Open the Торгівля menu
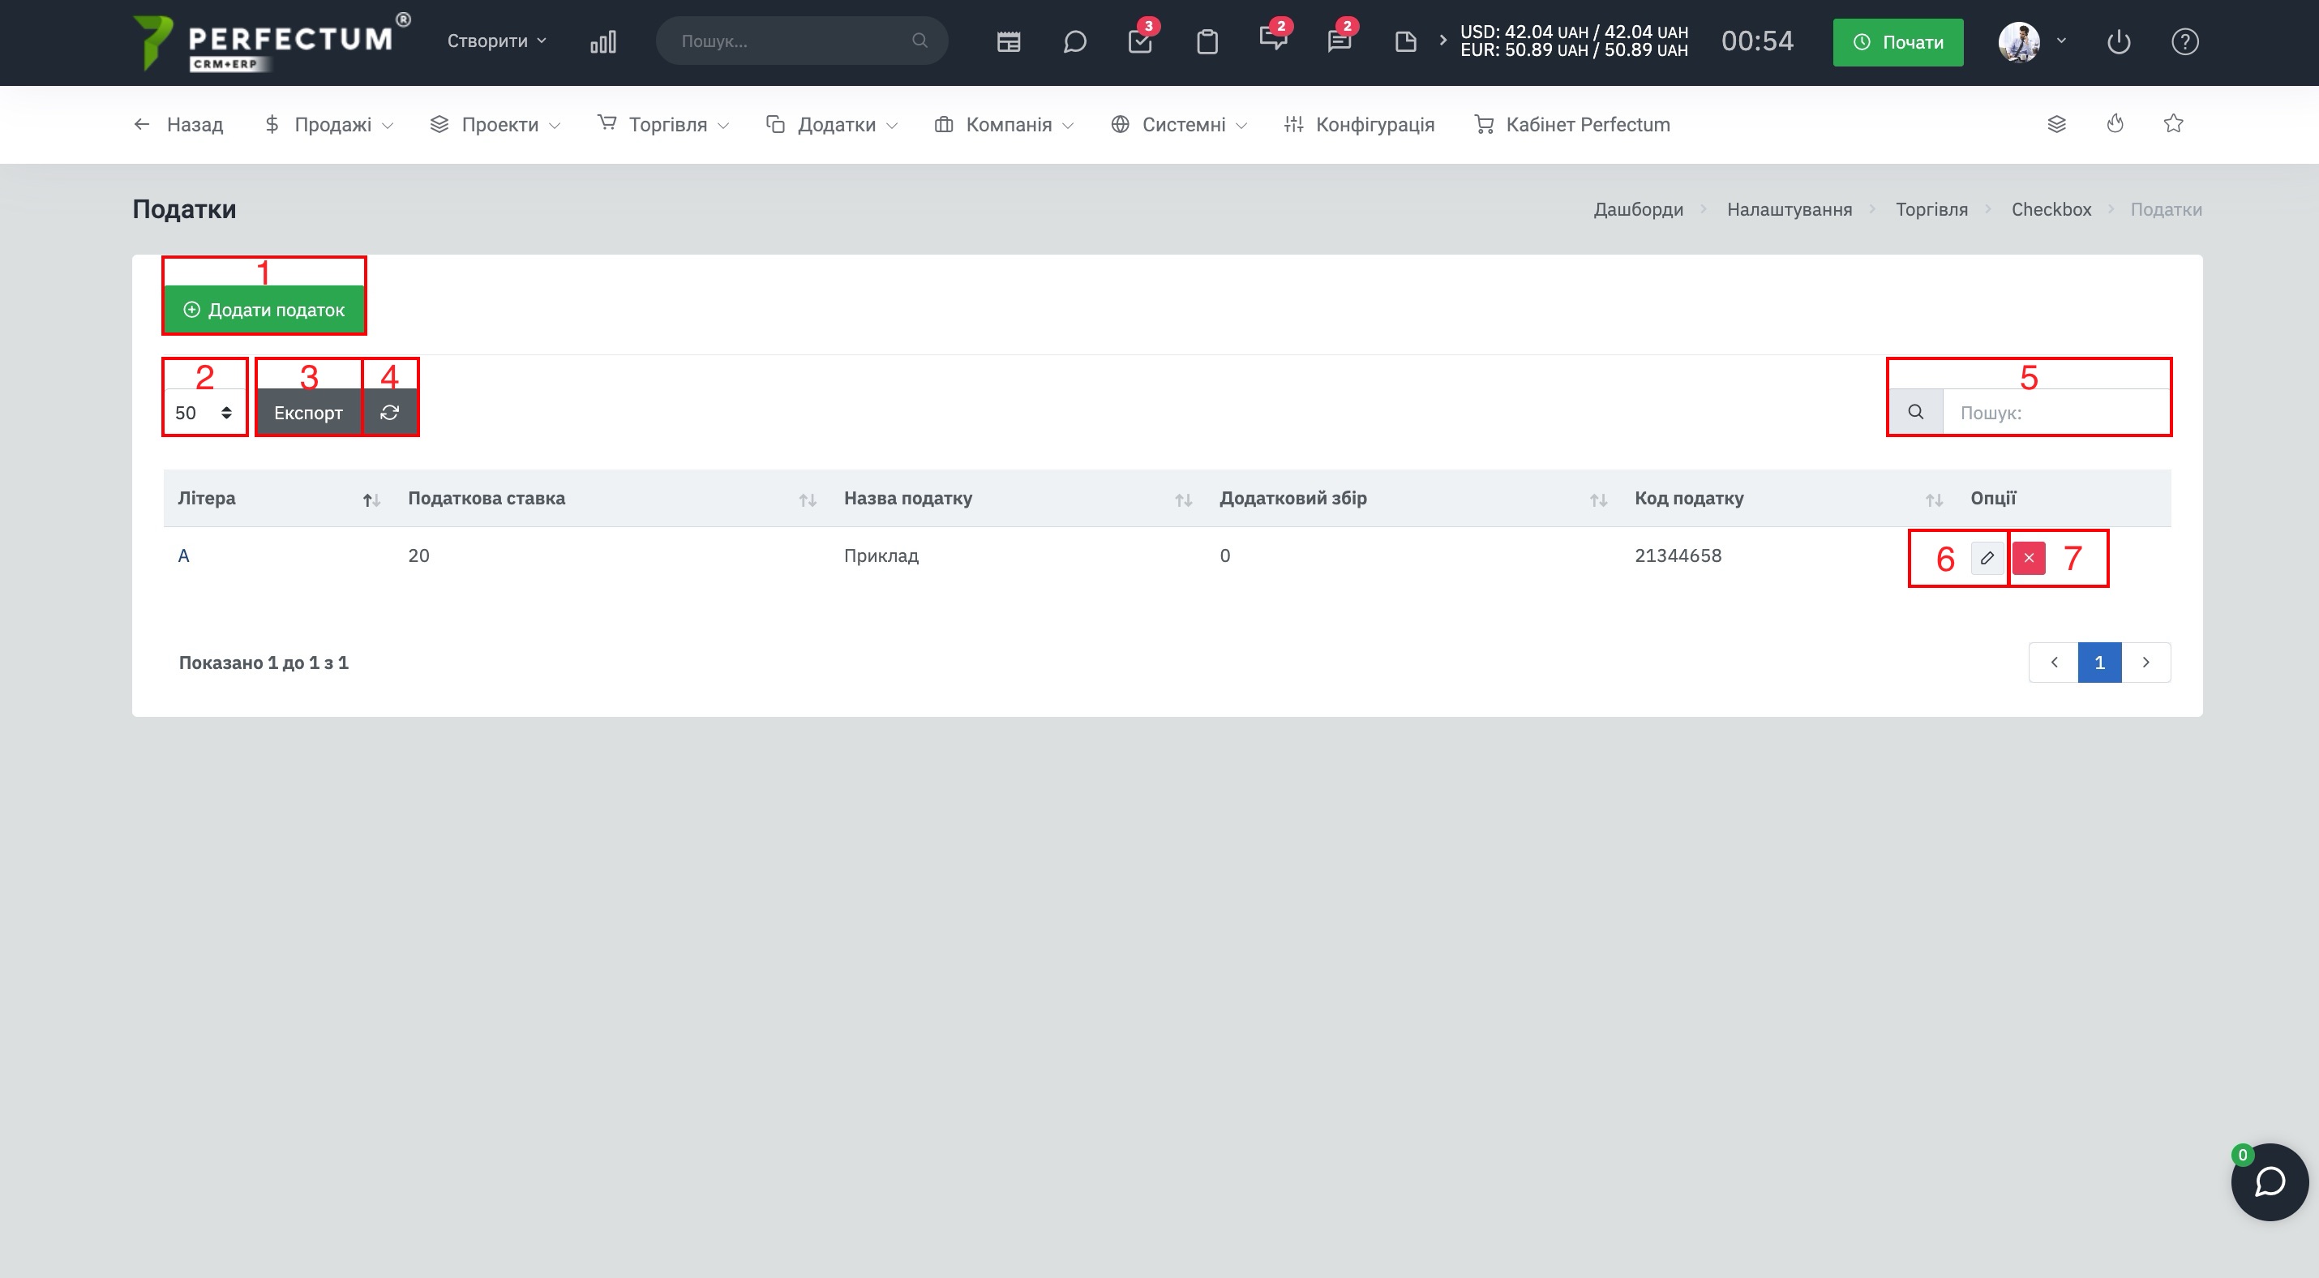The image size is (2319, 1278). click(x=663, y=124)
